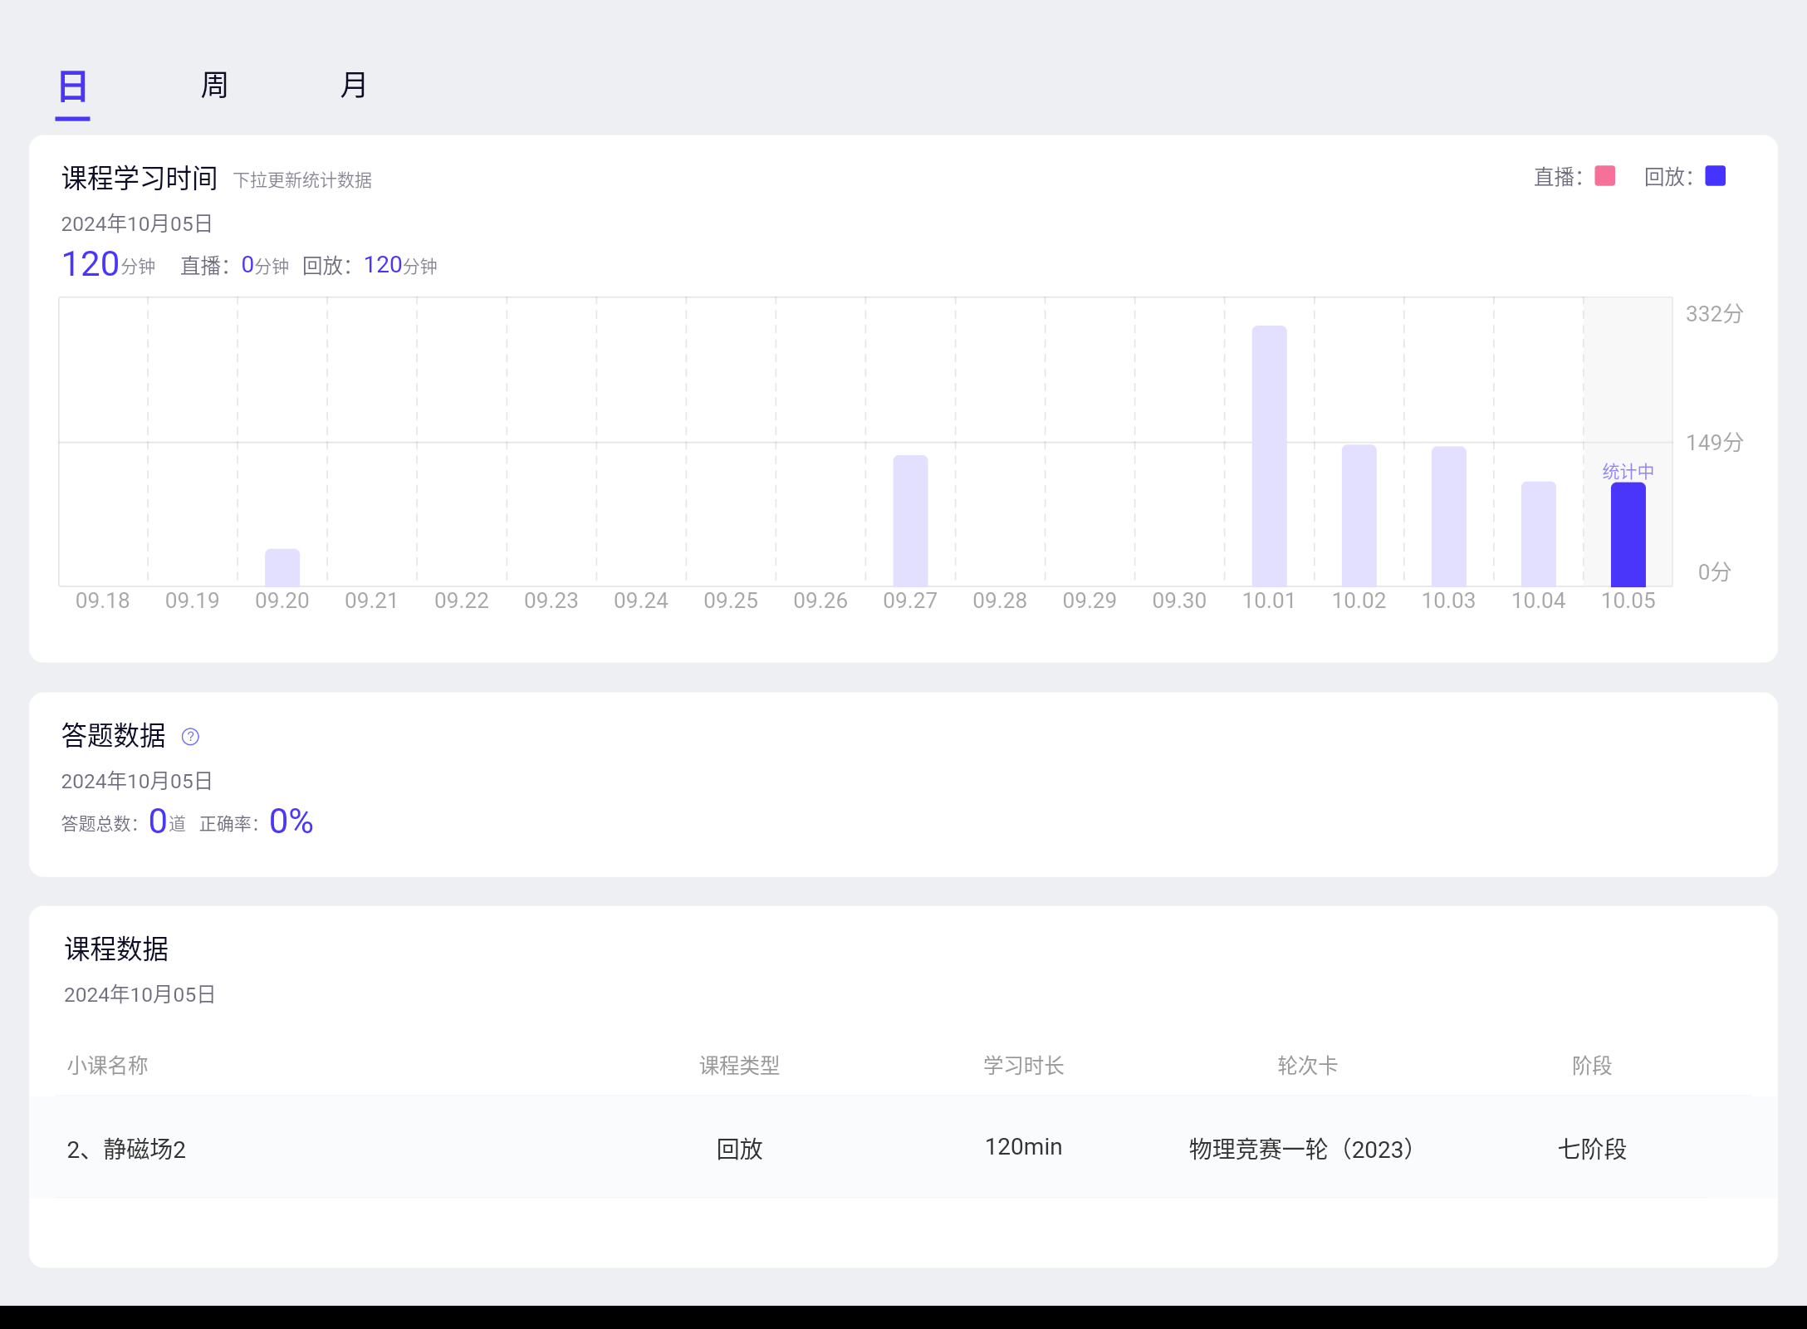Select the 10.04 bar in chart
Screen dimensions: 1807x1329
tap(1539, 534)
